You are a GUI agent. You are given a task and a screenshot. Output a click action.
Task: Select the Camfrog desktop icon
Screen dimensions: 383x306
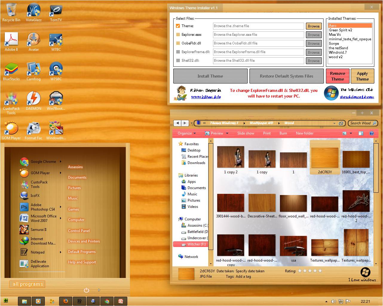[x=34, y=72]
